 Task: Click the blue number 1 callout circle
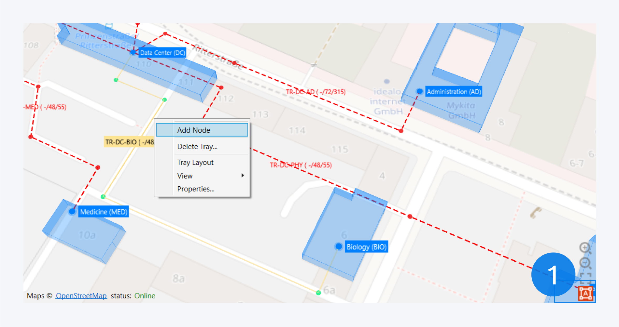[x=553, y=274]
